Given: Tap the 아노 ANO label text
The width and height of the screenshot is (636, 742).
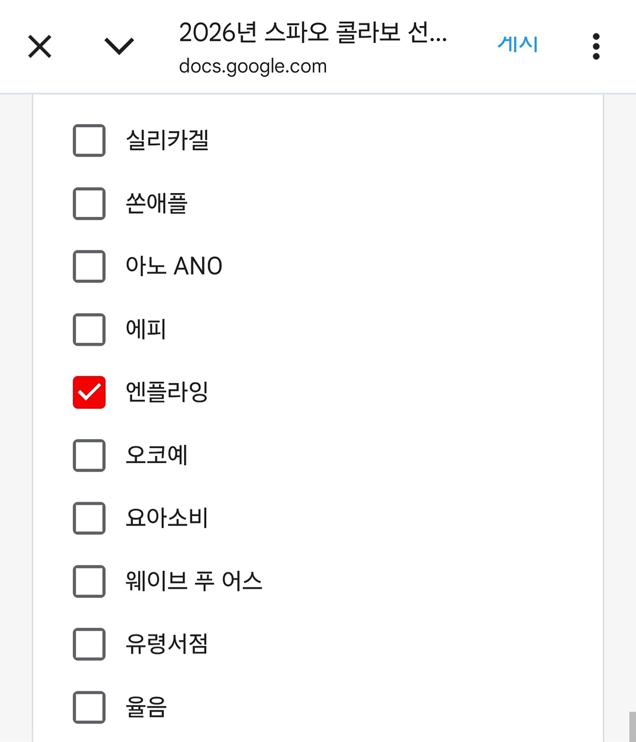Looking at the screenshot, I should coord(174,266).
